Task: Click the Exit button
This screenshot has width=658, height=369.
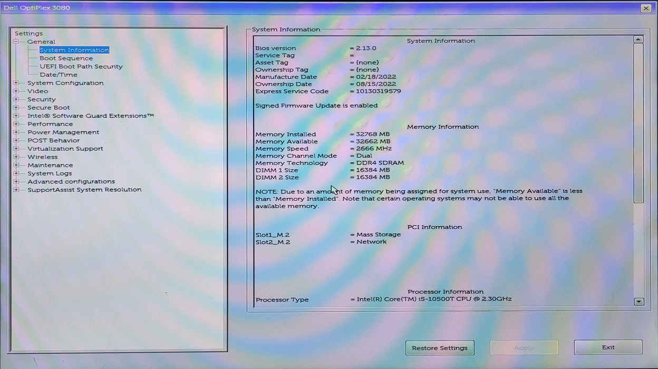Action: (x=608, y=347)
